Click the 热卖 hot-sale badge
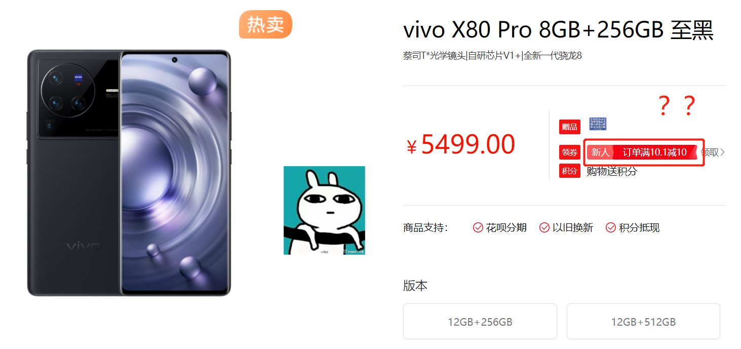The width and height of the screenshot is (741, 349). pos(265,24)
